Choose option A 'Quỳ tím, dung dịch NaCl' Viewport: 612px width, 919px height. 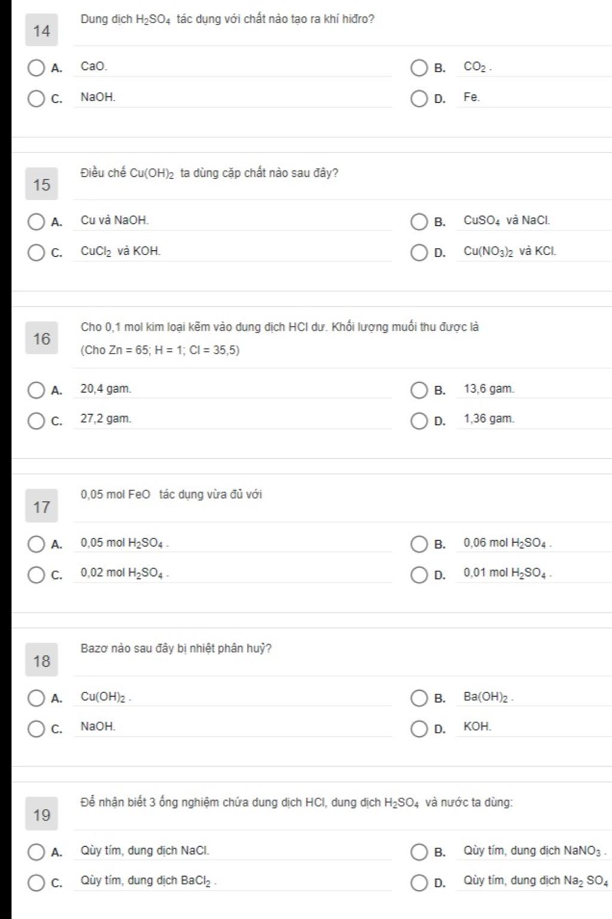click(36, 852)
